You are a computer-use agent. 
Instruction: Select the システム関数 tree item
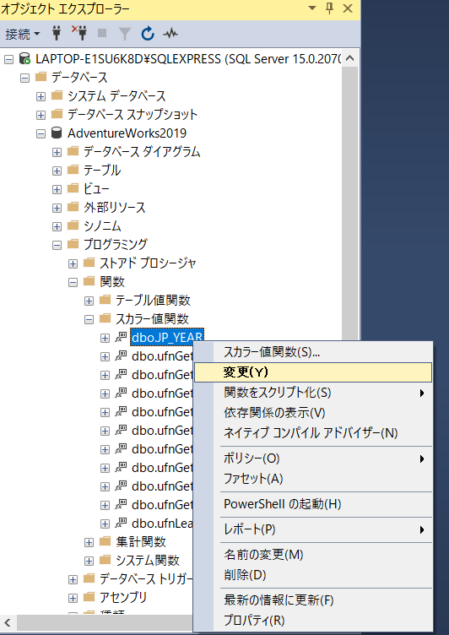pyautogui.click(x=148, y=561)
